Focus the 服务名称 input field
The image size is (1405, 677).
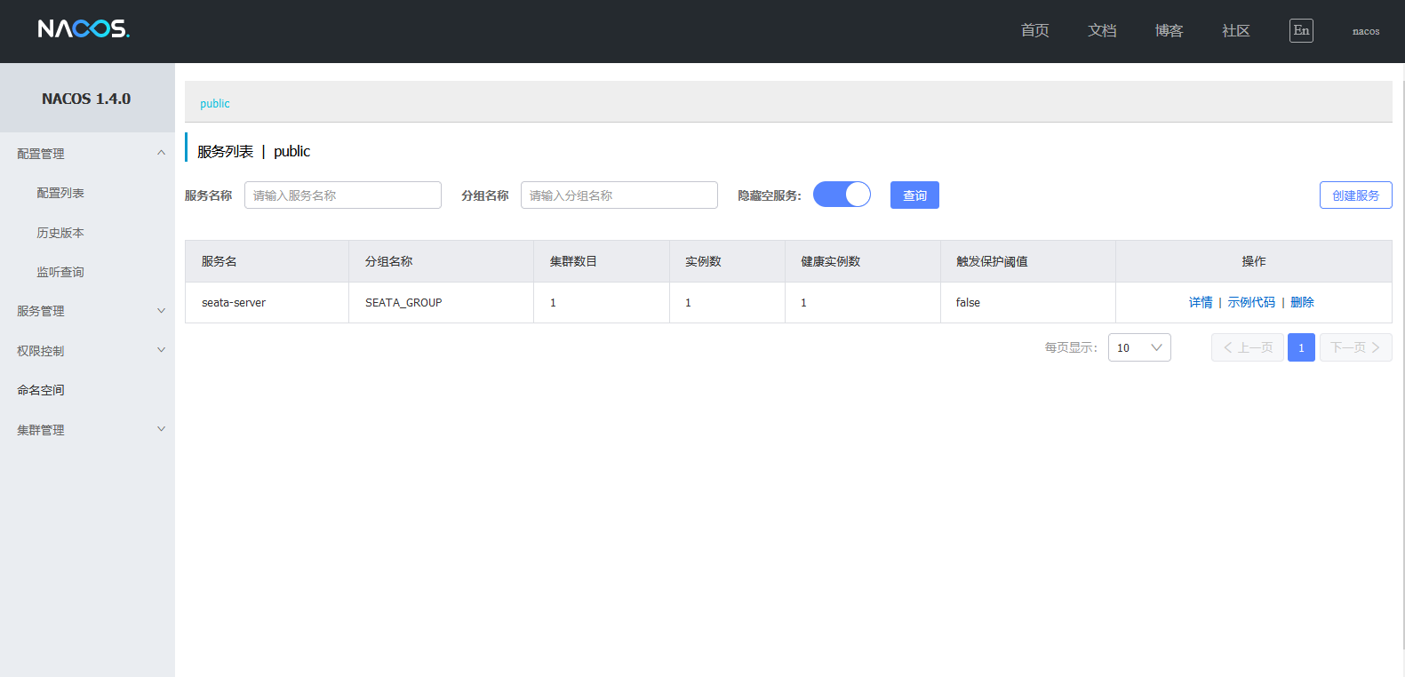click(343, 195)
